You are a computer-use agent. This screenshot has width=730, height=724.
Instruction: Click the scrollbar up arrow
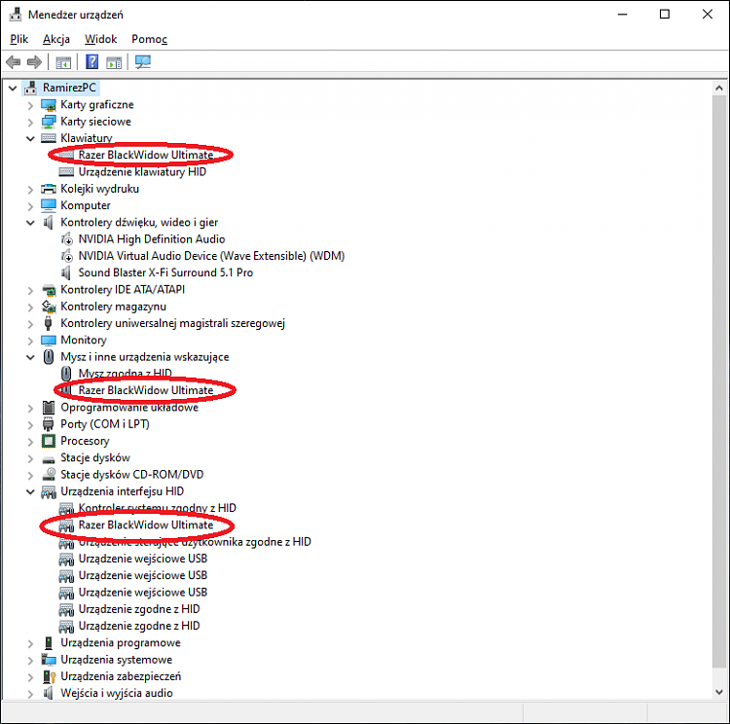click(x=719, y=88)
